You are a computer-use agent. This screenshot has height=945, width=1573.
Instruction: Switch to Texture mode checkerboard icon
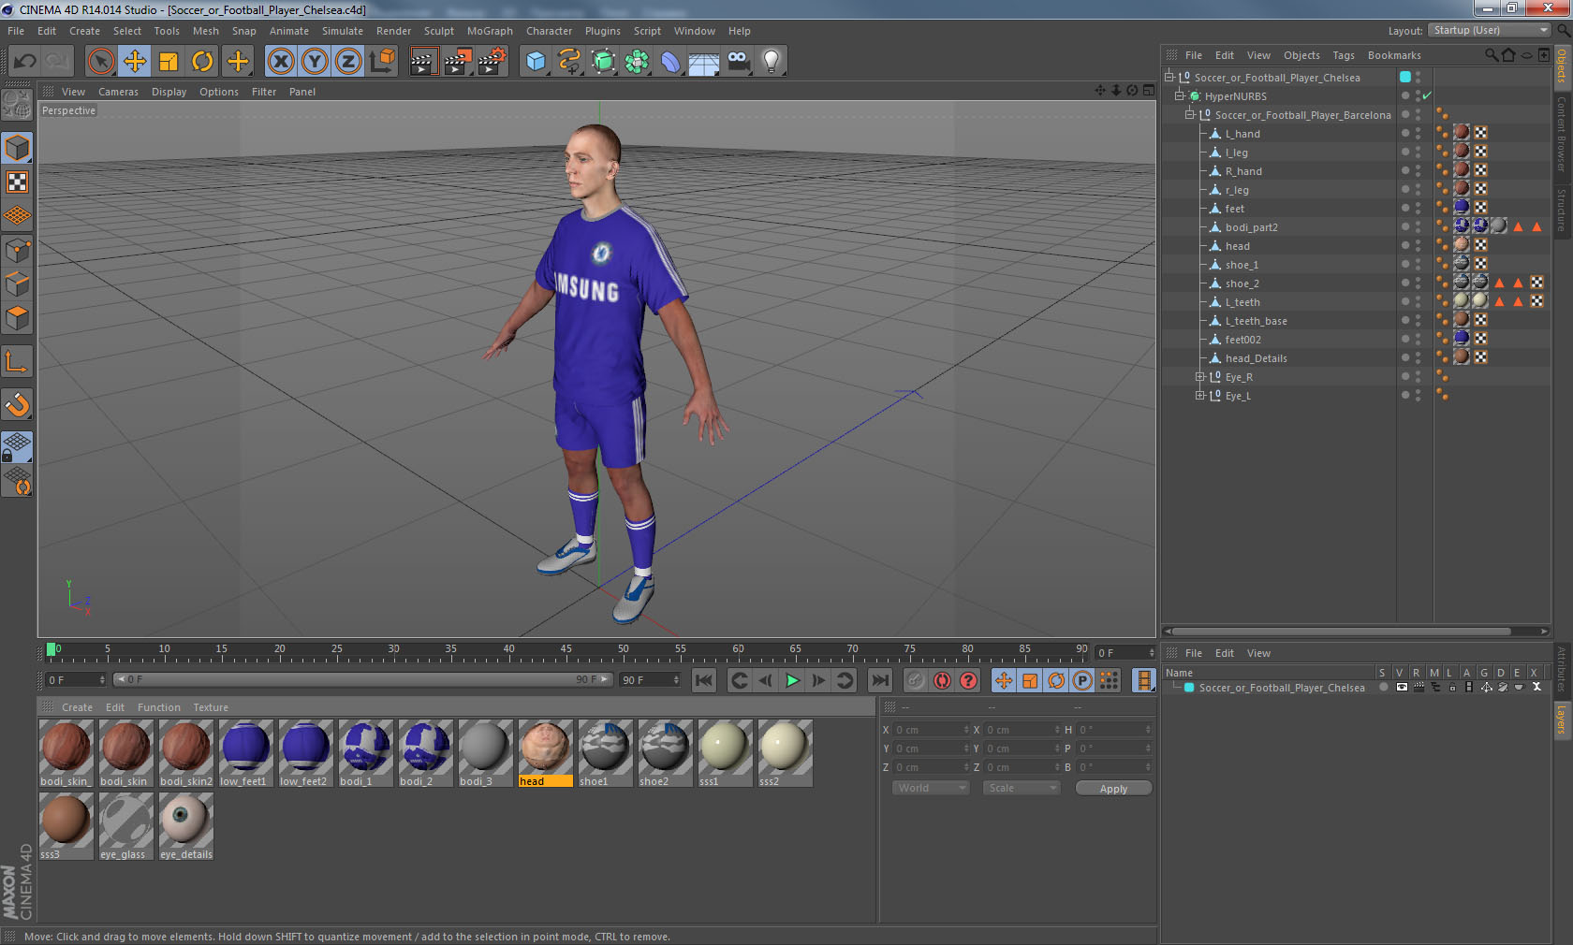[x=17, y=182]
